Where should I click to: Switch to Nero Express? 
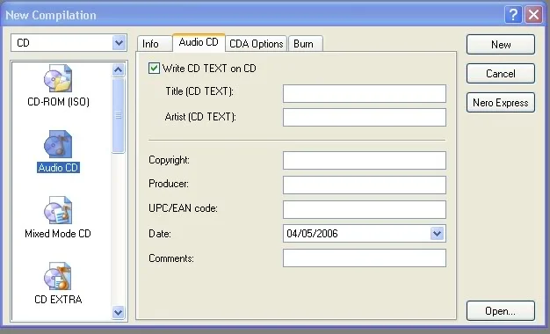[x=501, y=103]
